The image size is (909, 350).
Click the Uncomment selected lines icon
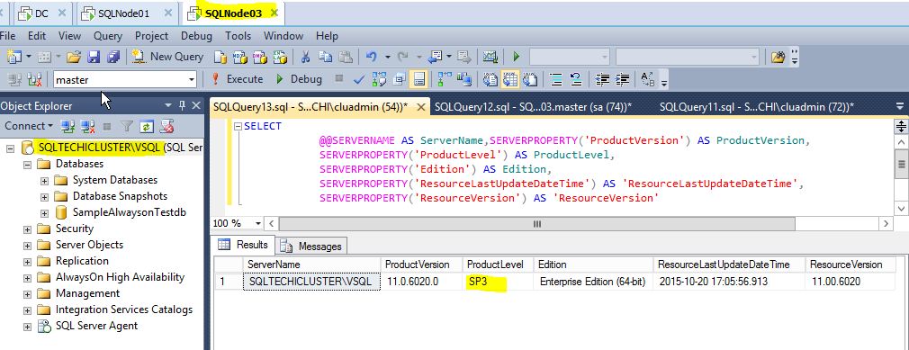(x=576, y=79)
